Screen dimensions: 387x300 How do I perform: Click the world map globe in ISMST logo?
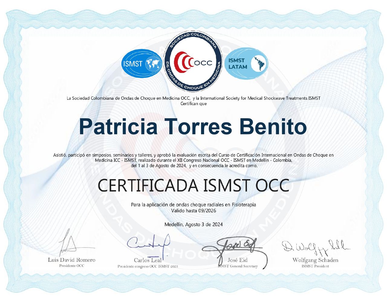point(154,64)
